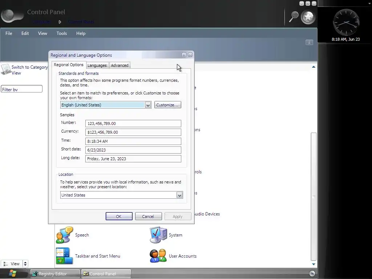Click the Control Panel taskbar button

pyautogui.click(x=106, y=274)
